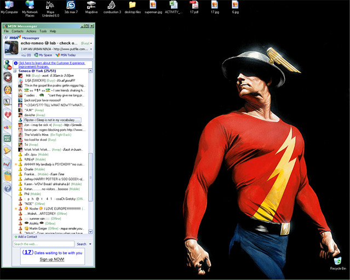
Task: Click the contact list scrollbar thumb
Action: click(x=90, y=178)
